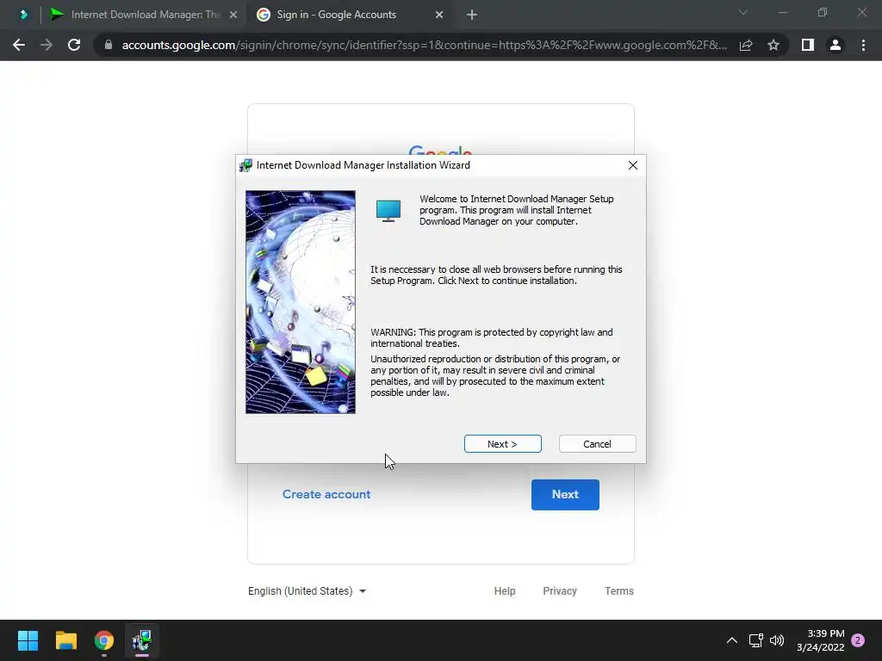
Task: Click the Chrome icon in the taskbar
Action: 104,640
